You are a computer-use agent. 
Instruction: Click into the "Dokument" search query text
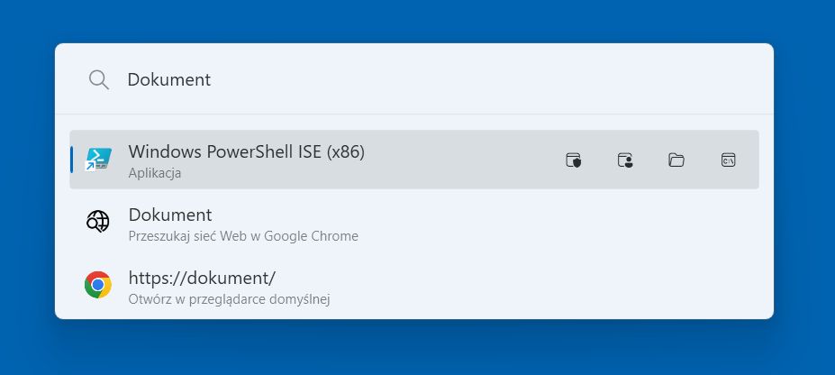coord(168,80)
